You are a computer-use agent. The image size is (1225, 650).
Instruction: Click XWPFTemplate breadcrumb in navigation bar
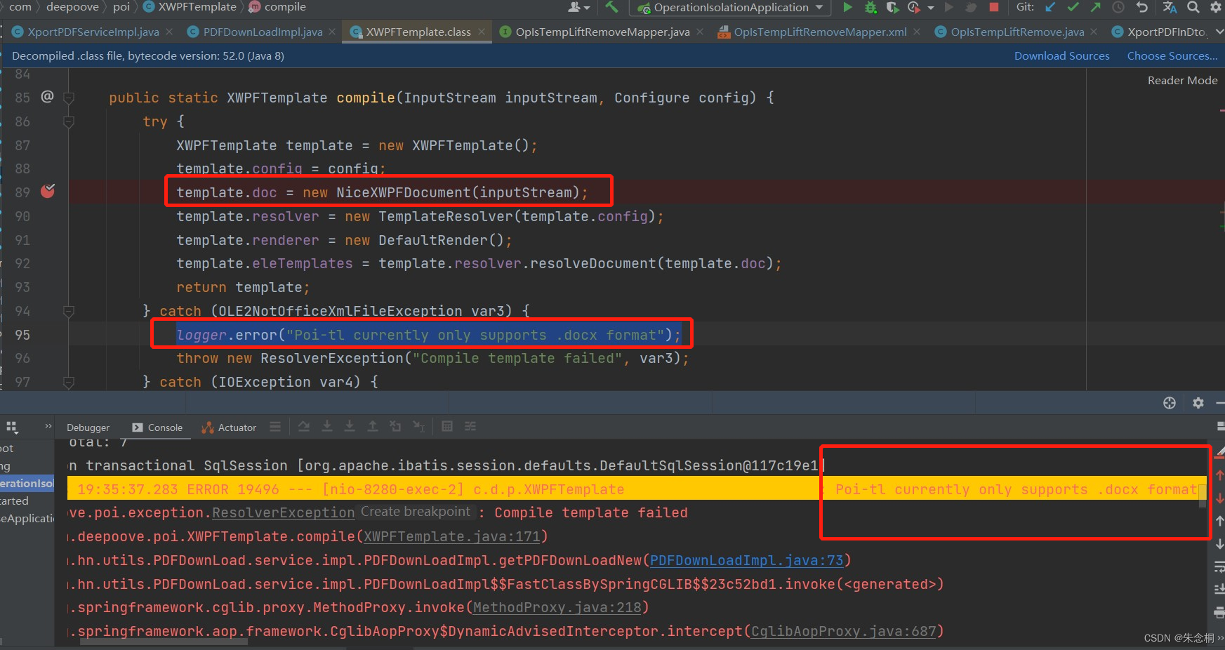(190, 7)
